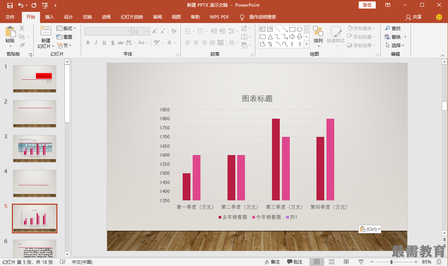The height and width of the screenshot is (266, 448).
Task: Open the Section (节) dropdown
Action: coord(64,45)
